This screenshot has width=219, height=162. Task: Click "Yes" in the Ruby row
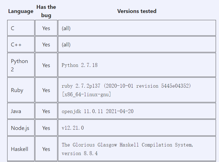pos(46,90)
